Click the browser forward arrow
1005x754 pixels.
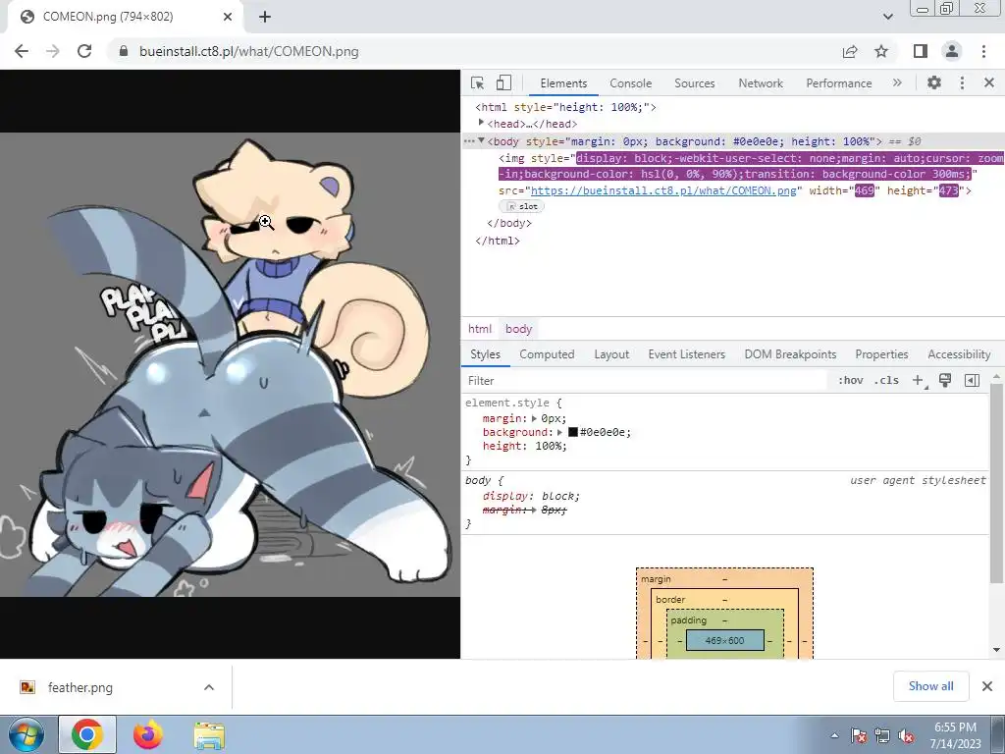coord(53,51)
